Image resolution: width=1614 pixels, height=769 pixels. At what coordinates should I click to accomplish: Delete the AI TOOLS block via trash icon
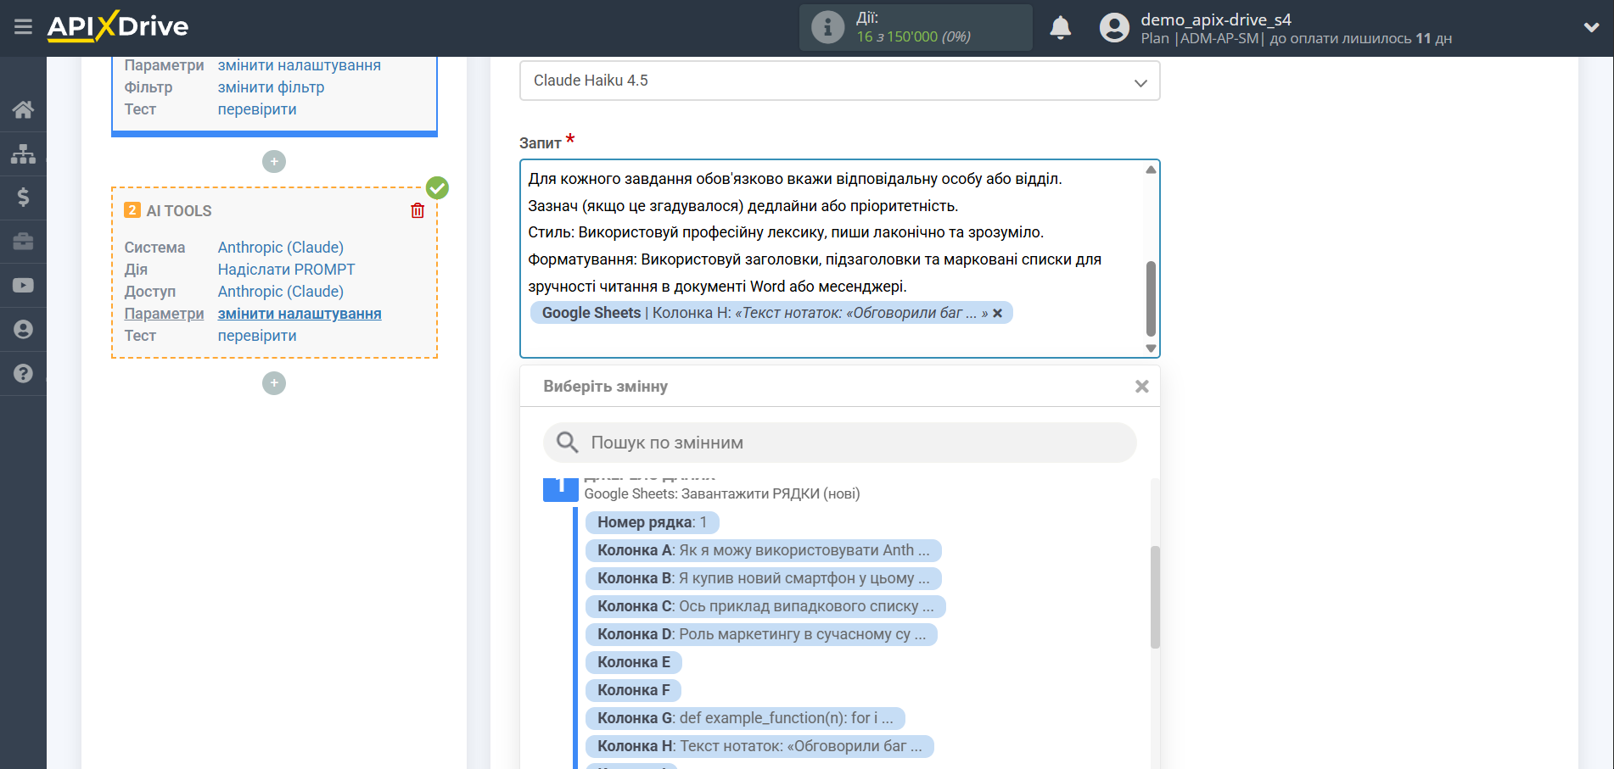click(417, 210)
